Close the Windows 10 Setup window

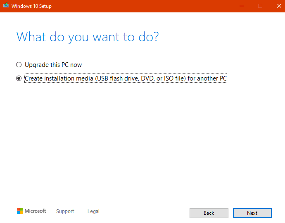pyautogui.click(x=279, y=6)
